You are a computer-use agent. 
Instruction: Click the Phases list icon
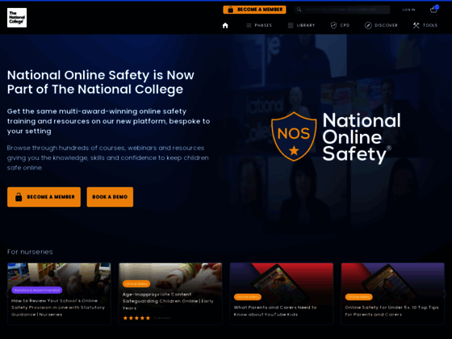(x=249, y=25)
